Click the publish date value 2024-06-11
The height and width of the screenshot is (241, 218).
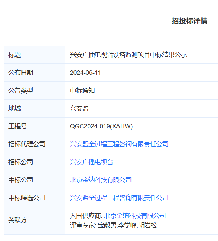[x=85, y=73]
